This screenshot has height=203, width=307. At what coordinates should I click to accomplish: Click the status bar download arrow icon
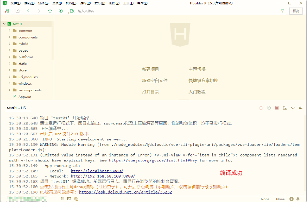pyautogui.click(x=291, y=199)
